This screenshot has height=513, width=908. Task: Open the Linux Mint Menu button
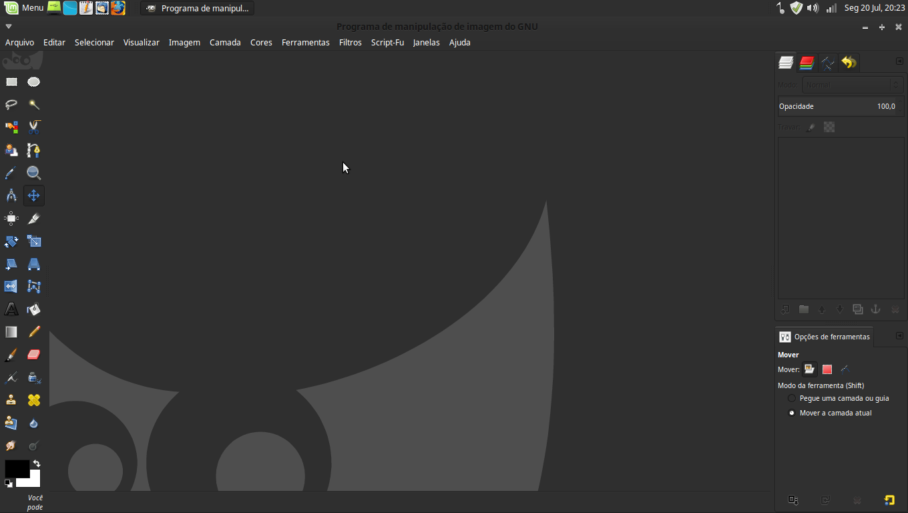point(23,8)
